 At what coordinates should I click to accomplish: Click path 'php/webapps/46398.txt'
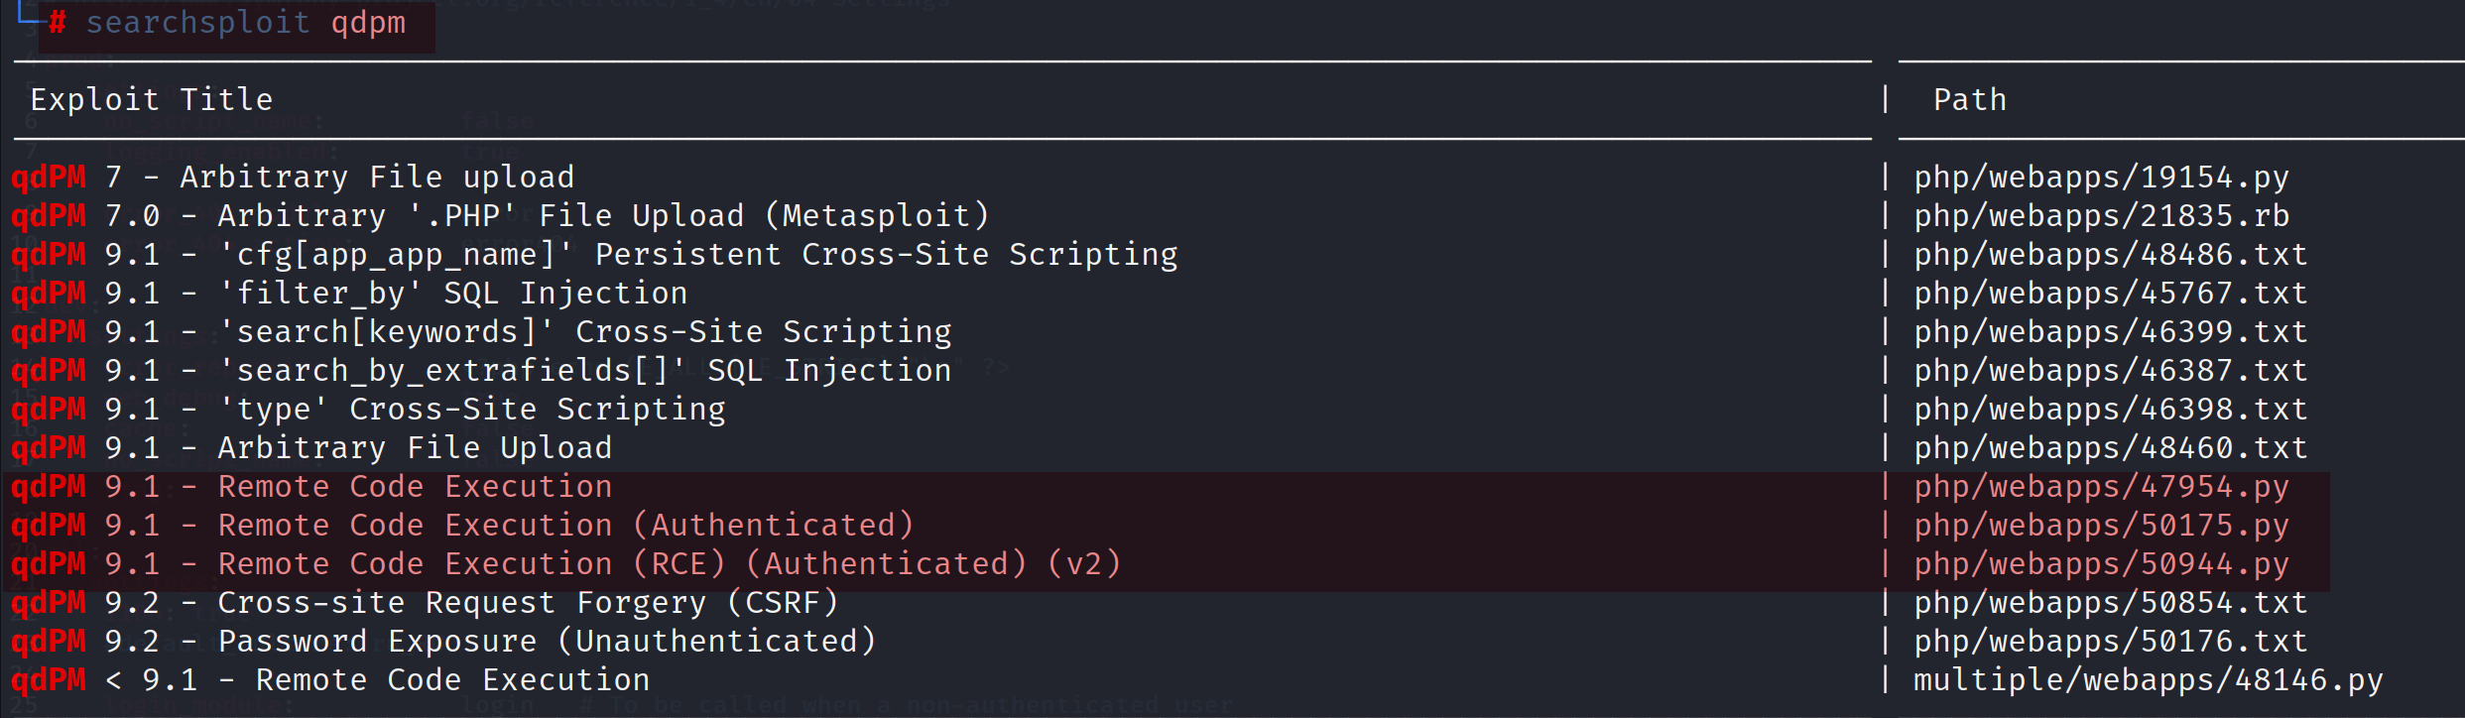2111,410
